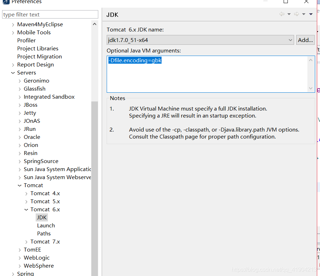Expand the Glassfish server node
The image size is (320, 276).
(x=20, y=89)
